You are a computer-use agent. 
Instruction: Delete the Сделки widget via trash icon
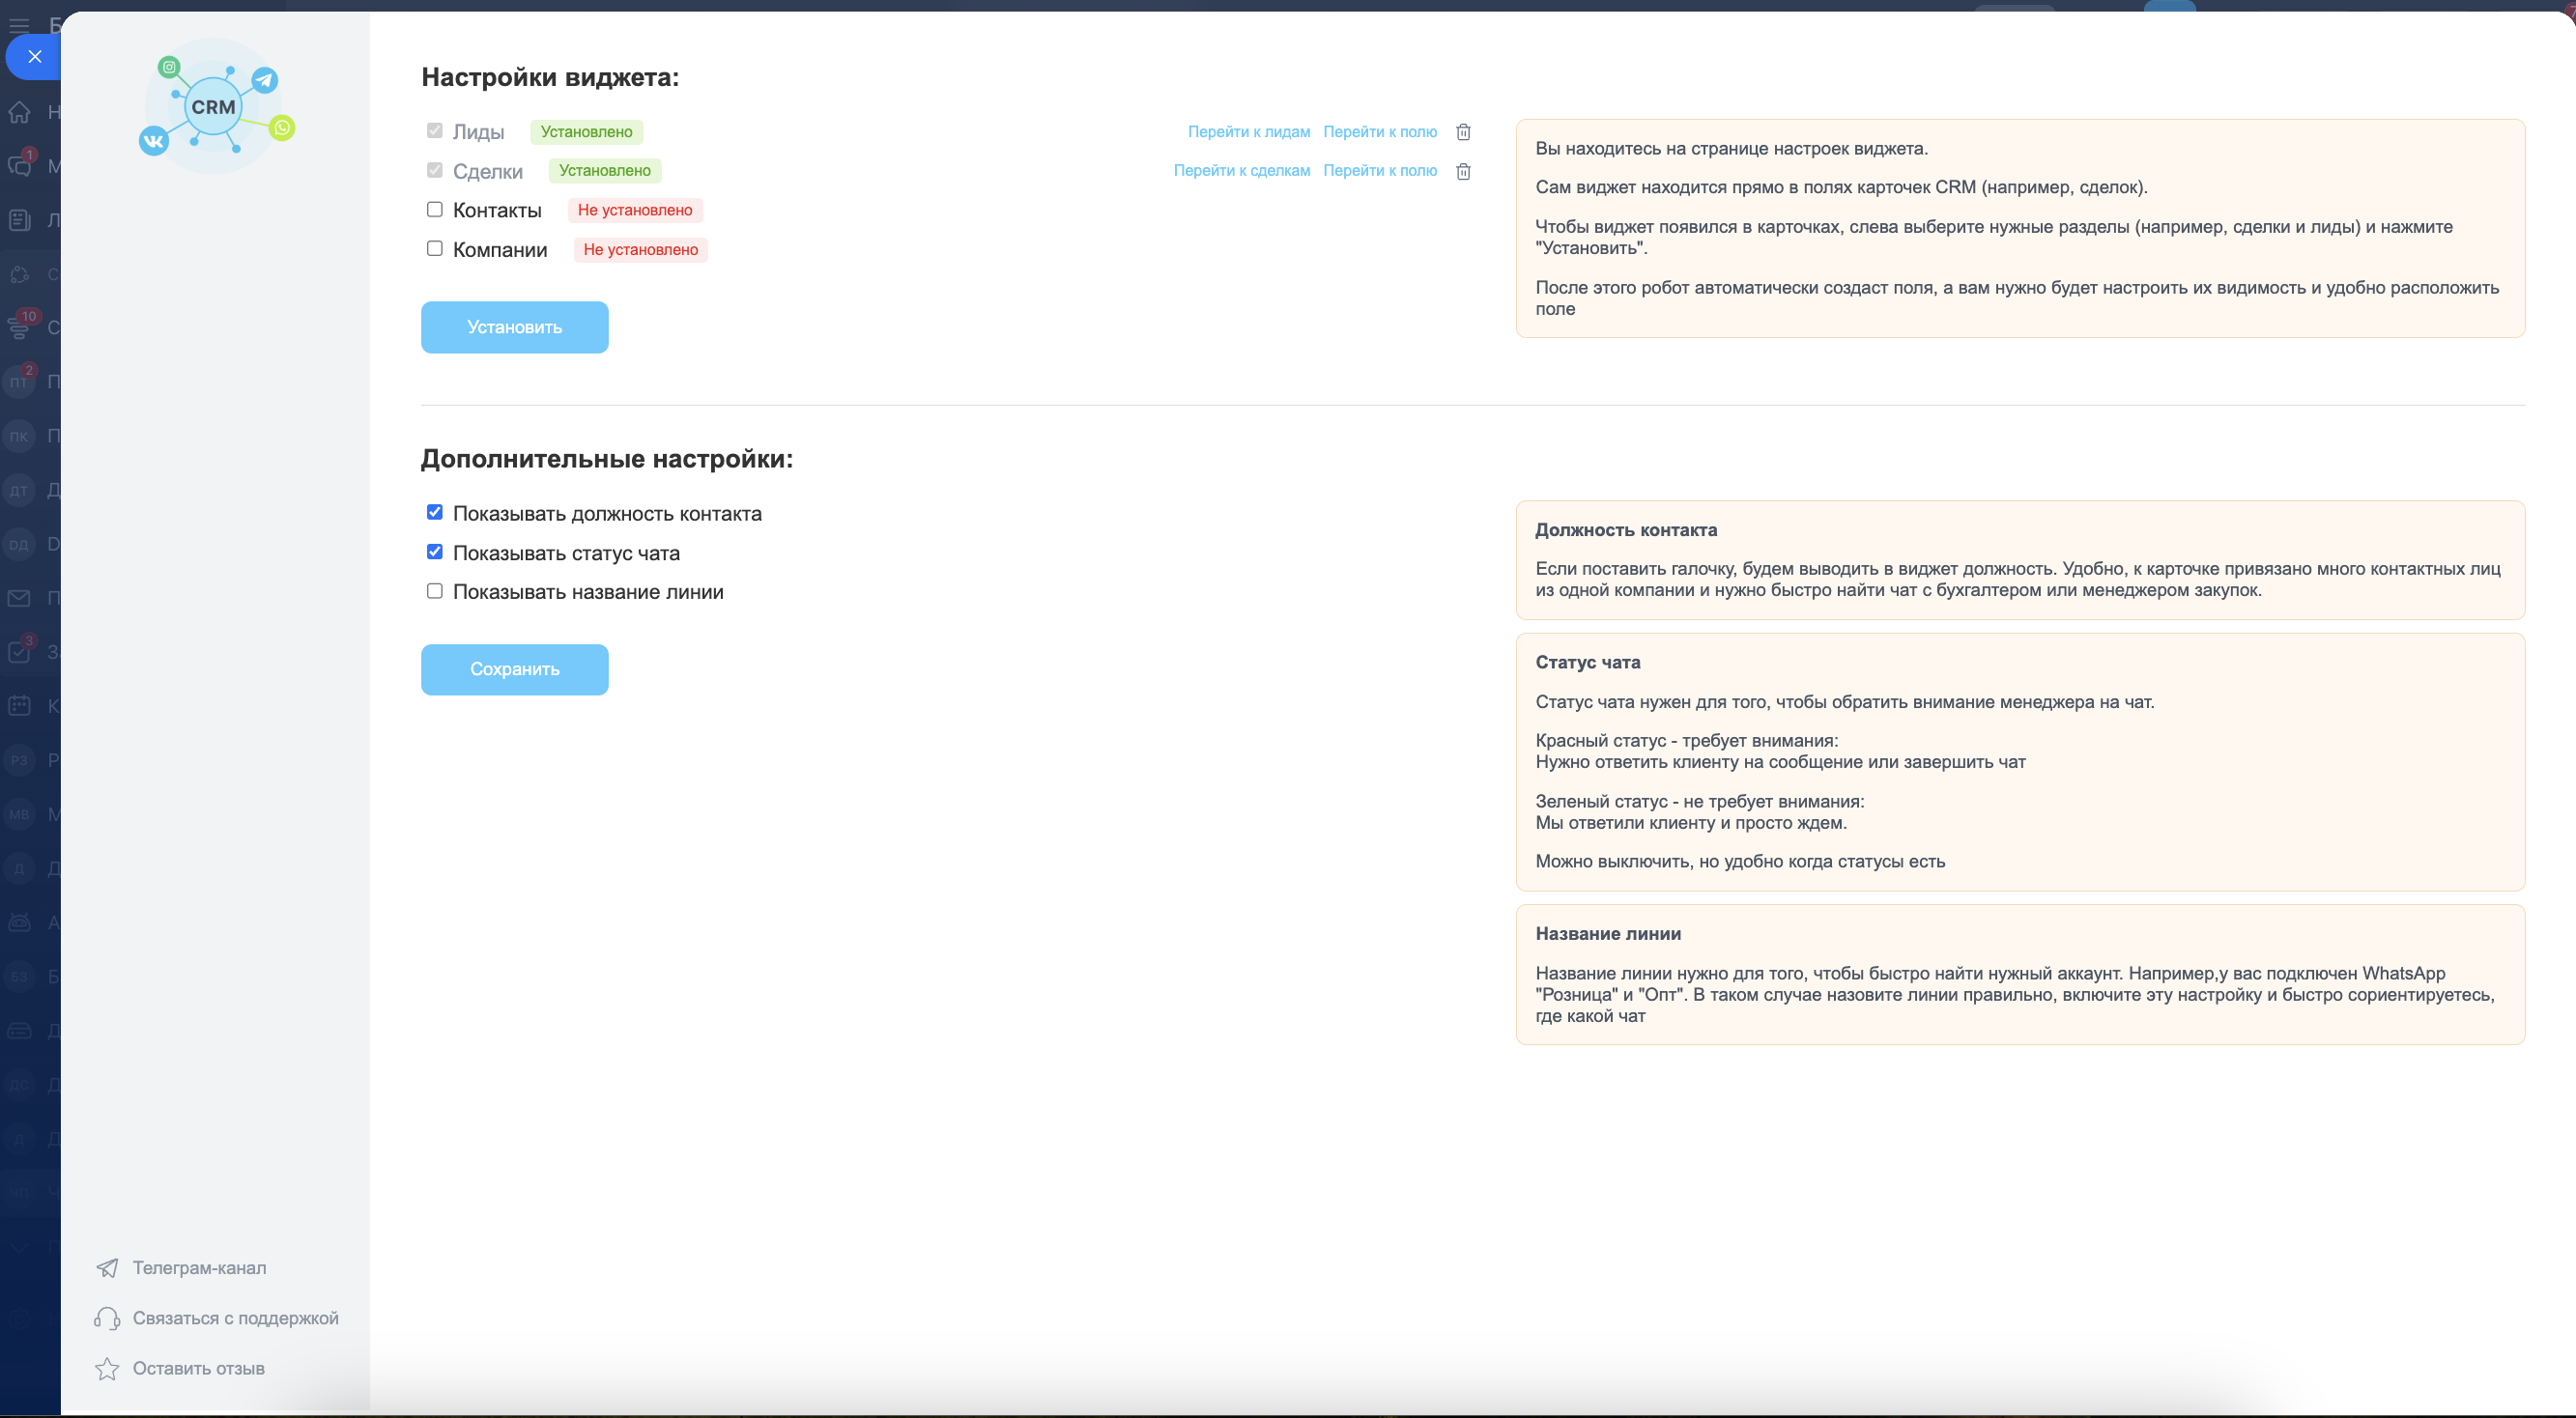[x=1463, y=171]
